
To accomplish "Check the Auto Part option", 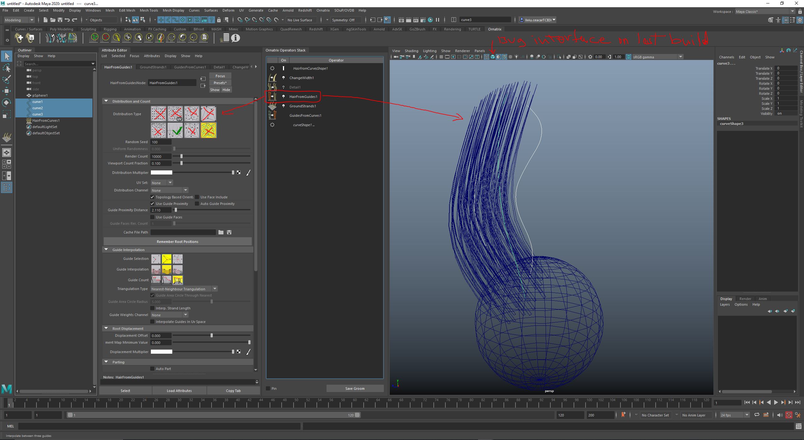I will tap(152, 369).
